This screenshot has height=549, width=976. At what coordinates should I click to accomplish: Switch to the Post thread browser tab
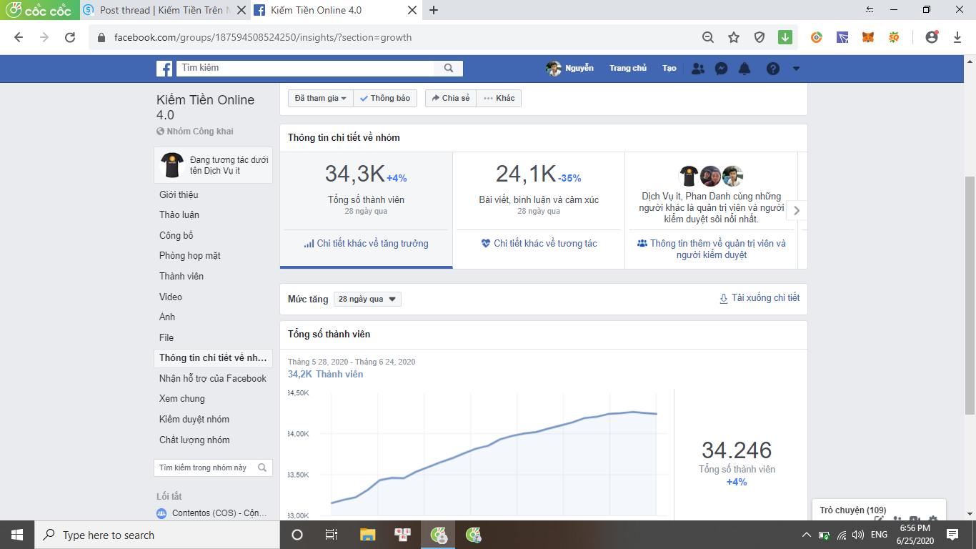[163, 10]
